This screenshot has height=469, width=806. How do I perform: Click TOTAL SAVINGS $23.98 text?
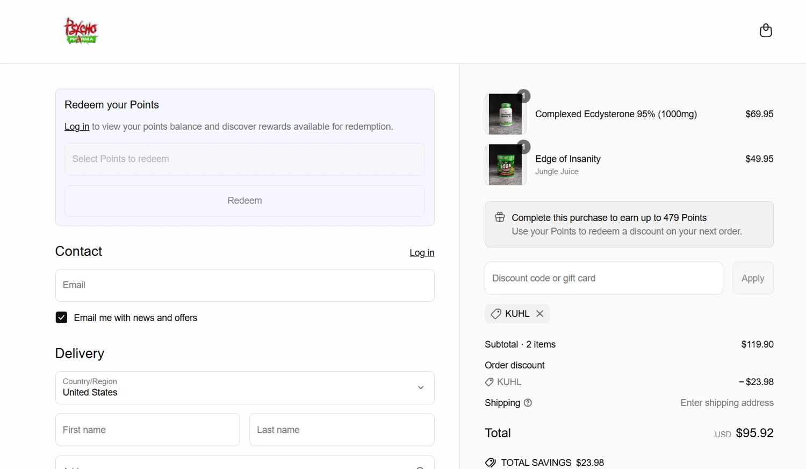pyautogui.click(x=552, y=463)
